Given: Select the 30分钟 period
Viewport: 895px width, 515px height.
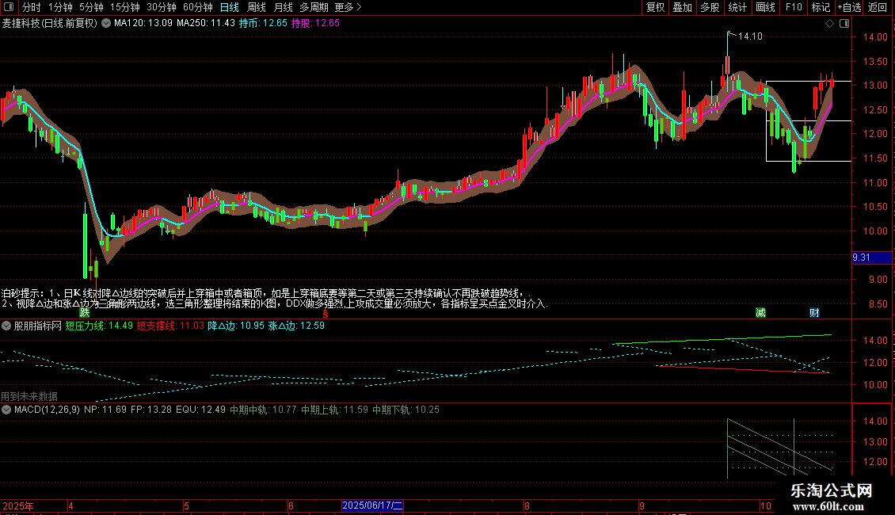Looking at the screenshot, I should click(162, 7).
